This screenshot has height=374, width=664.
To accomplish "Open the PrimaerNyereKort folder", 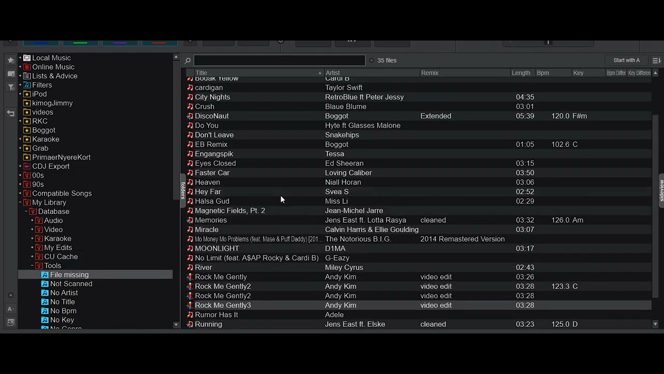I will 61,157.
